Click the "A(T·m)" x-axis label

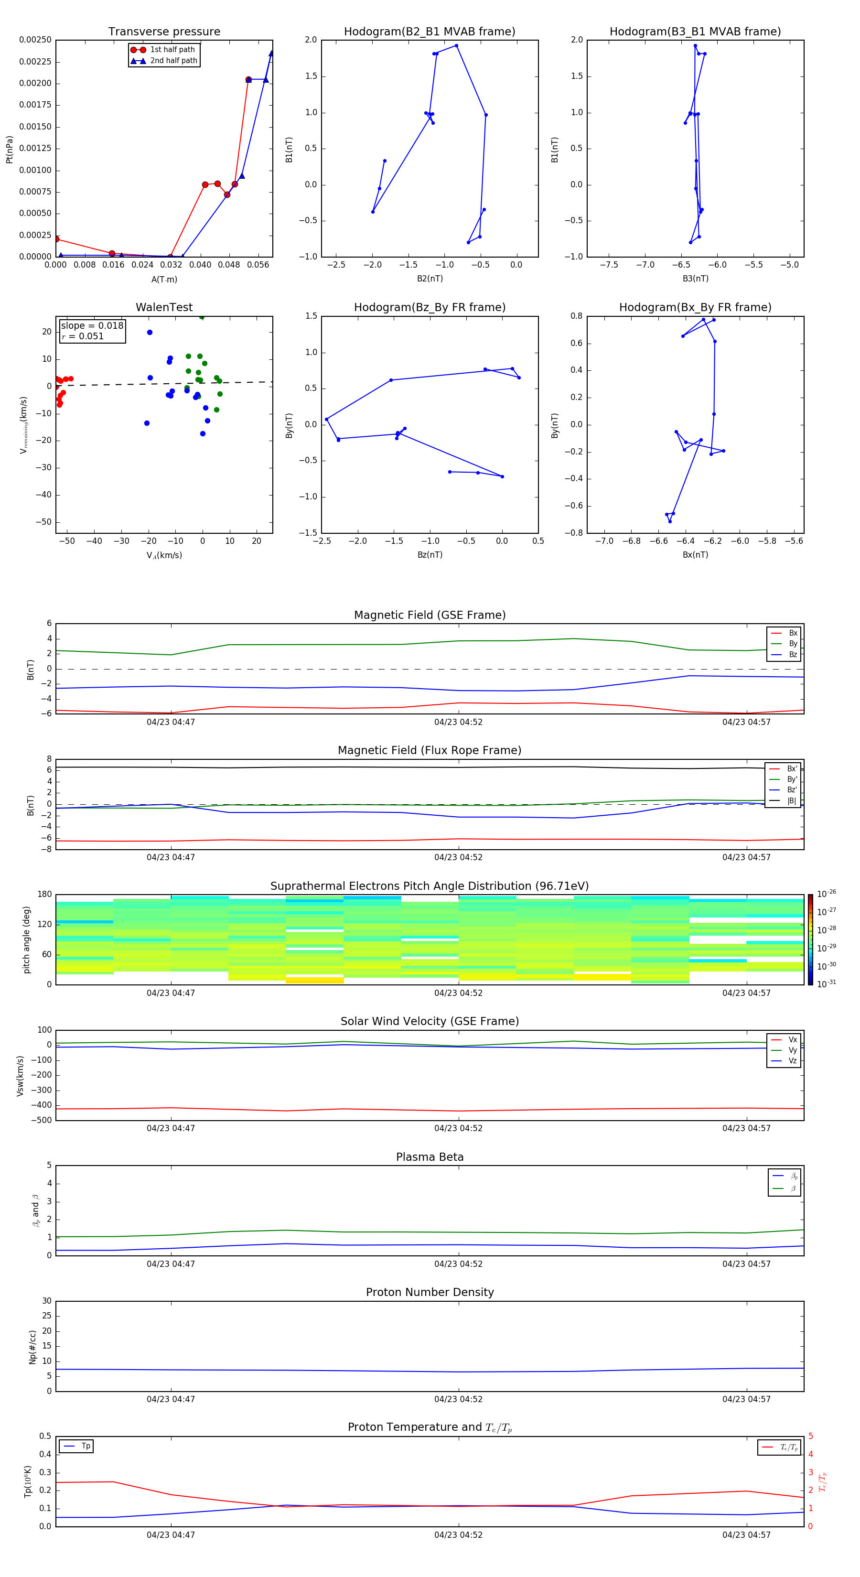[164, 279]
